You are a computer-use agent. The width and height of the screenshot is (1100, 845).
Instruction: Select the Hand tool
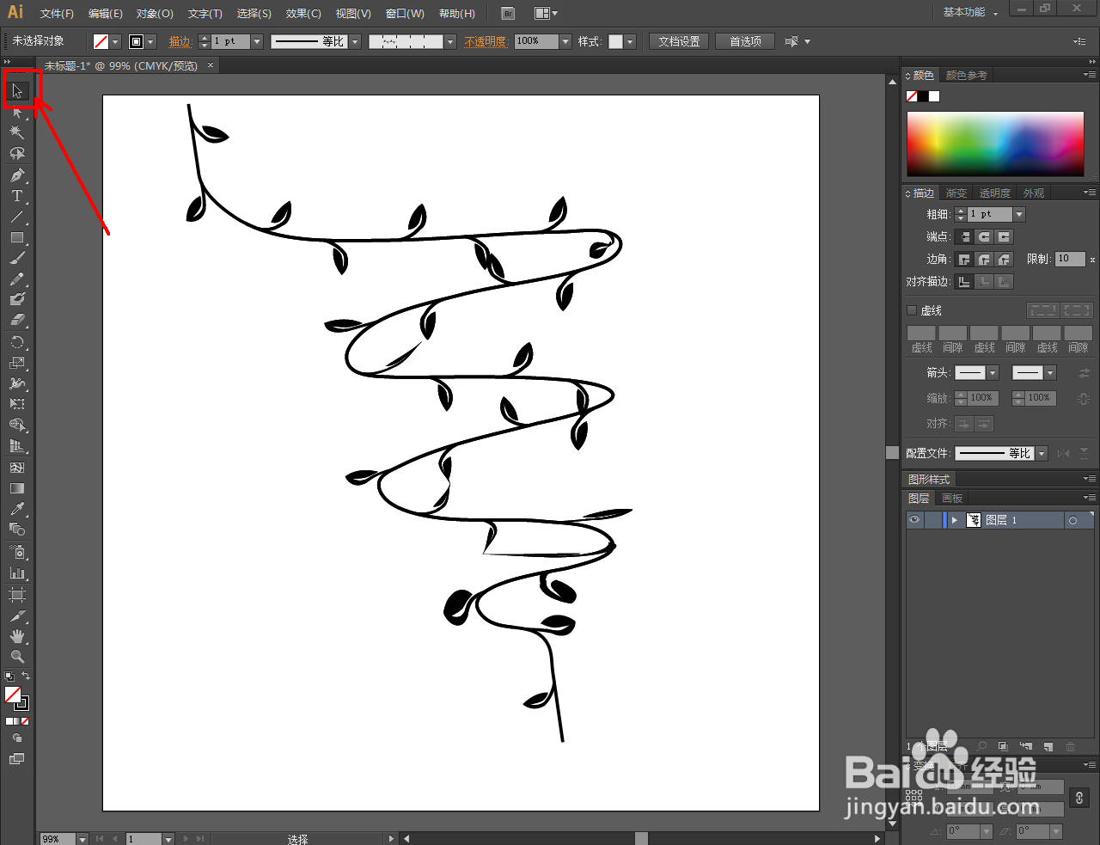tap(17, 636)
